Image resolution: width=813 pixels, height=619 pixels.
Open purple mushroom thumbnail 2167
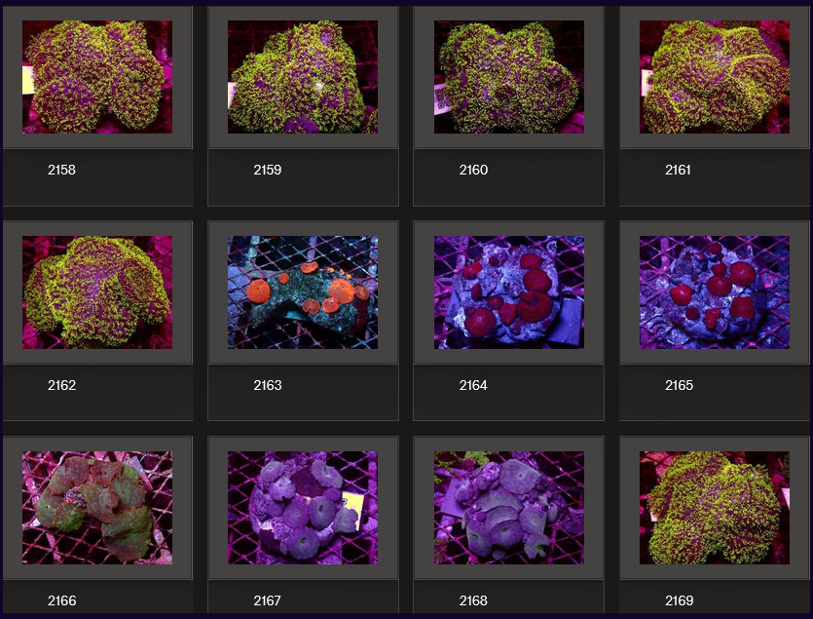click(x=303, y=508)
